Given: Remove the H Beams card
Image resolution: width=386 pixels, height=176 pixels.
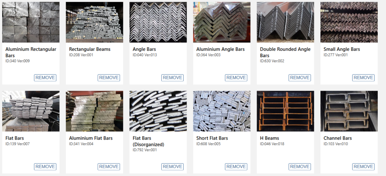Looking at the screenshot, I should pyautogui.click(x=300, y=167).
